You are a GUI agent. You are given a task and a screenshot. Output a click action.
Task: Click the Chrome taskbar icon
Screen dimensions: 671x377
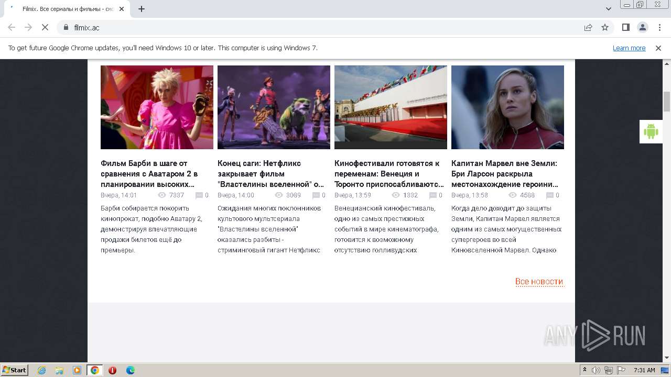click(95, 370)
